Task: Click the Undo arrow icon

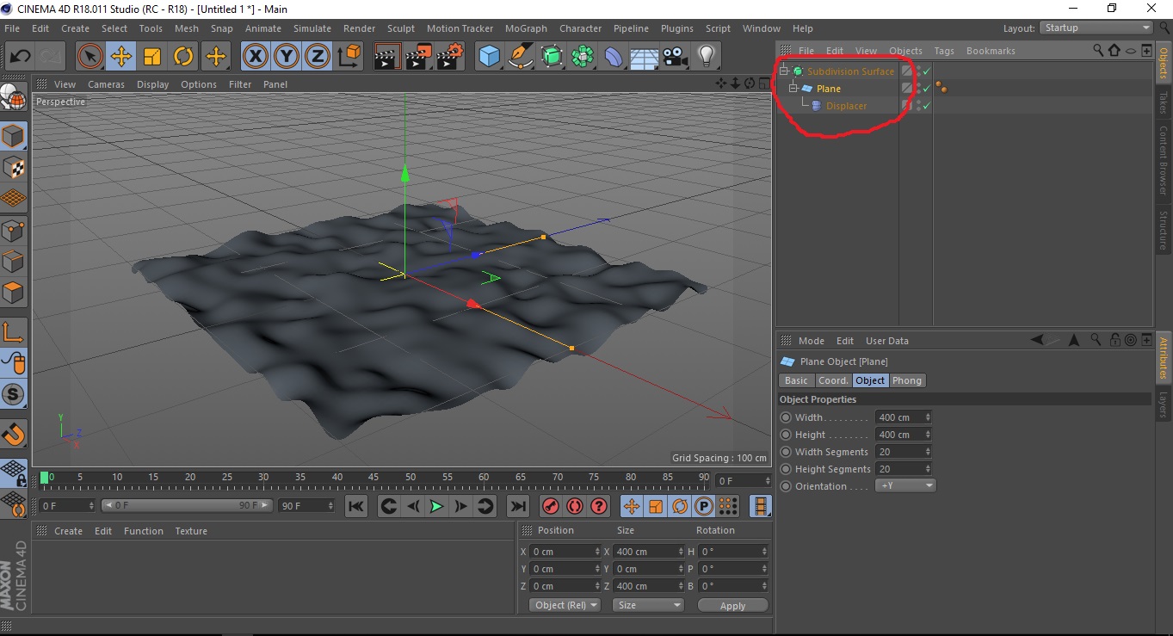Action: [x=21, y=57]
